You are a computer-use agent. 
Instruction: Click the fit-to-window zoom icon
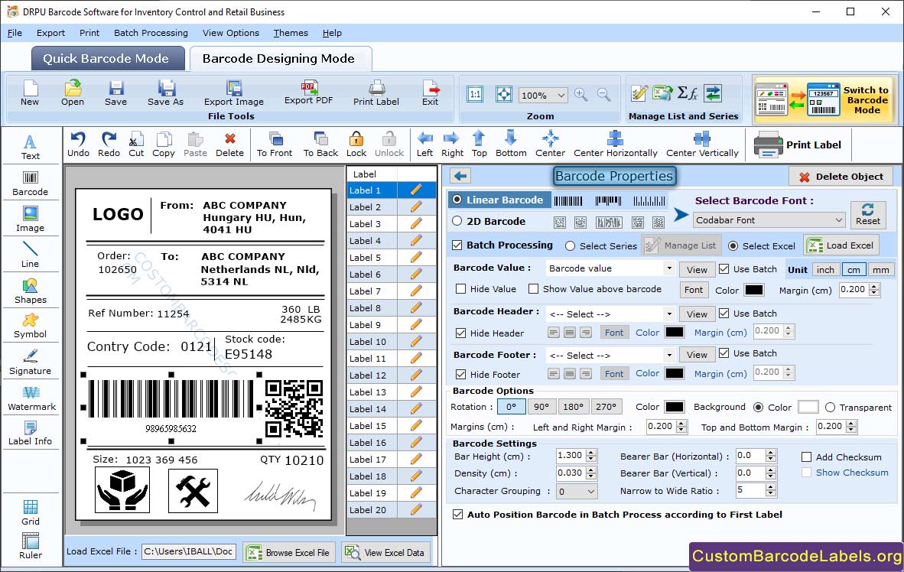[504, 95]
